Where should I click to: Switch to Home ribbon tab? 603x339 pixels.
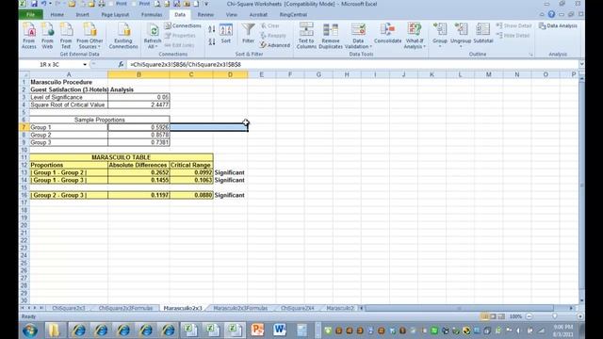[57, 15]
